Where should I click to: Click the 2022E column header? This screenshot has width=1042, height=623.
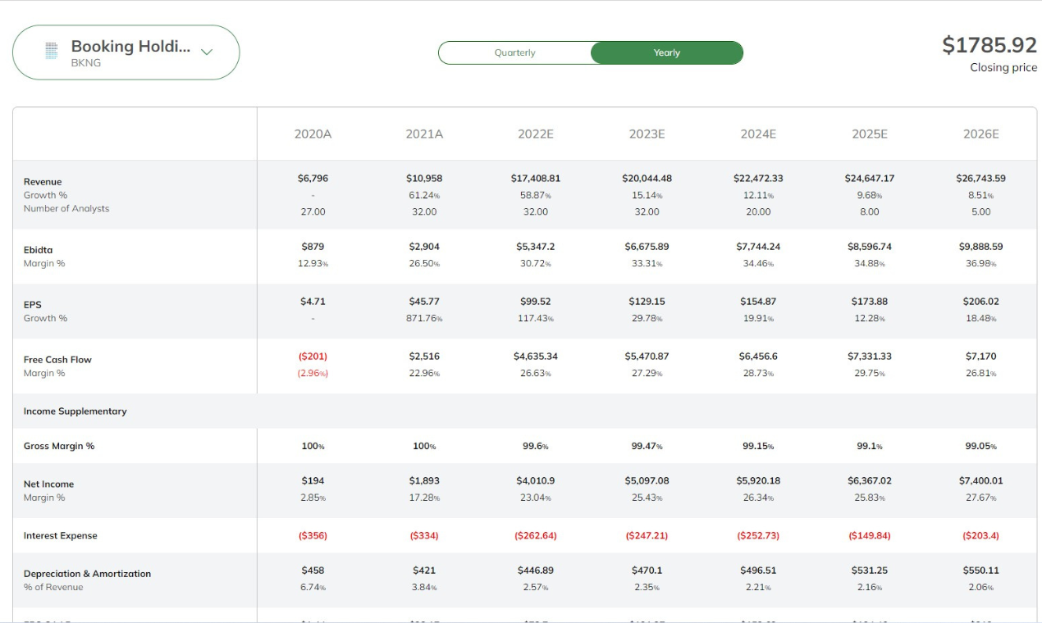[x=536, y=134]
